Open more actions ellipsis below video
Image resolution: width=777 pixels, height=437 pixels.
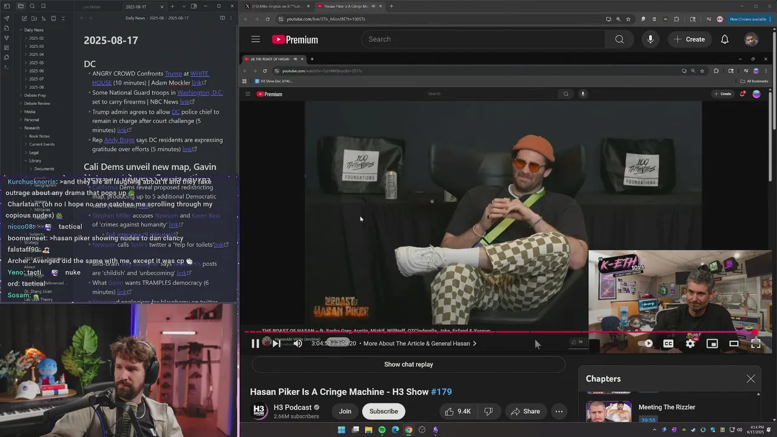tap(559, 412)
